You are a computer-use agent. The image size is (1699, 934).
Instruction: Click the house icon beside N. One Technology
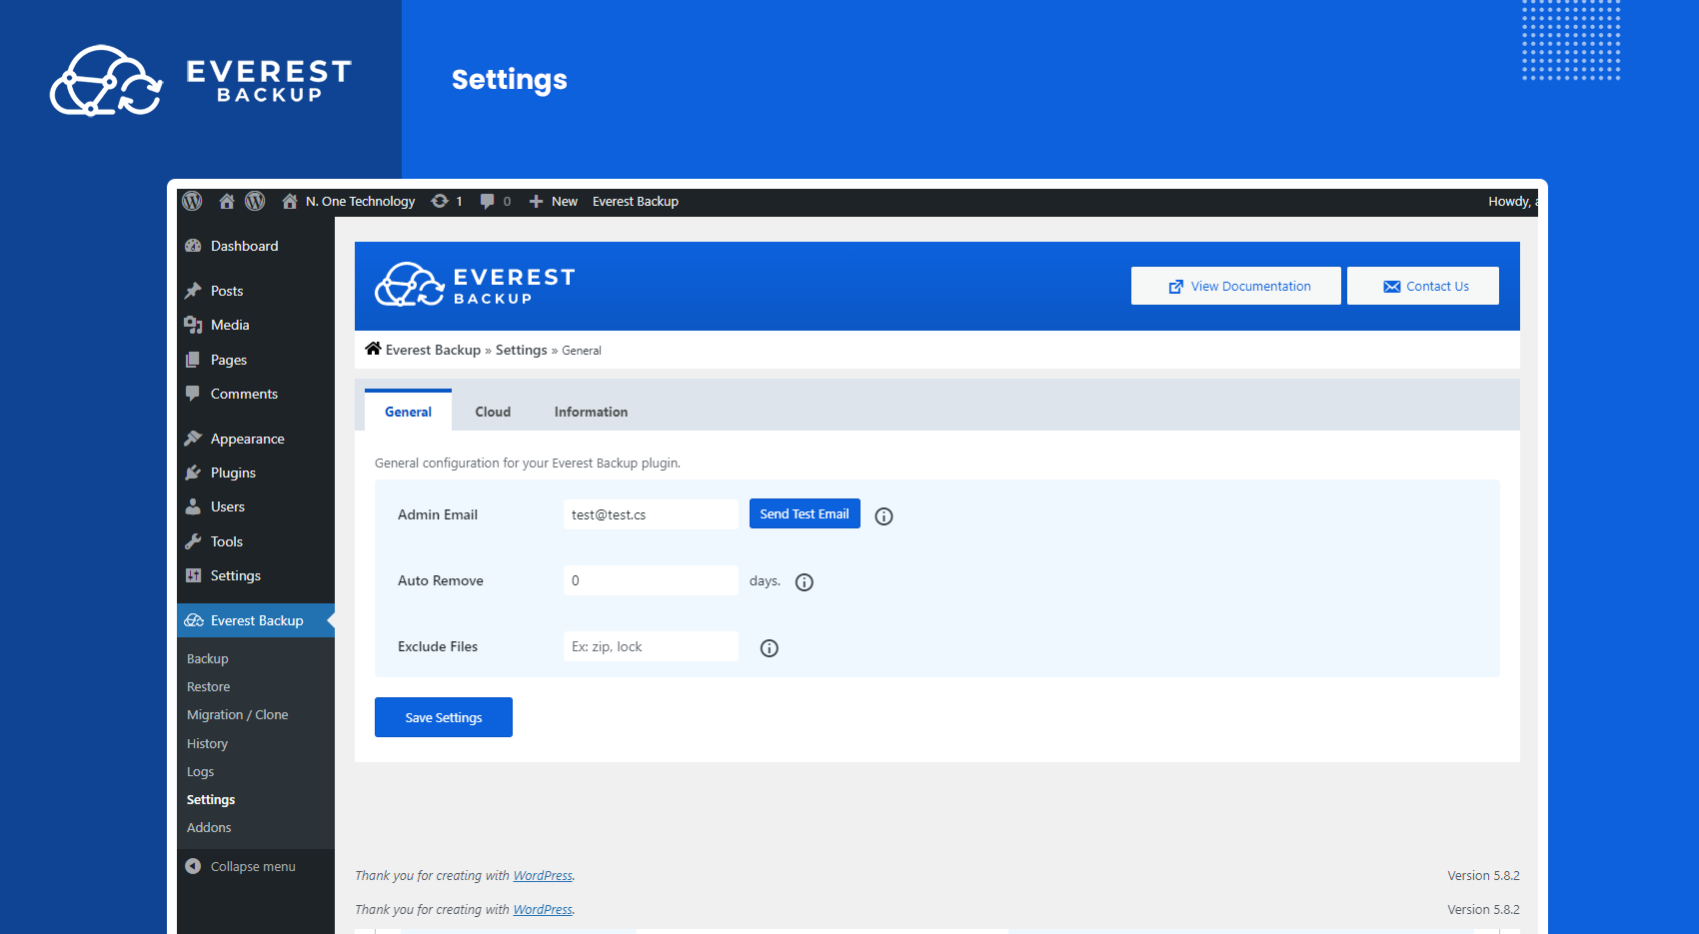click(x=290, y=201)
